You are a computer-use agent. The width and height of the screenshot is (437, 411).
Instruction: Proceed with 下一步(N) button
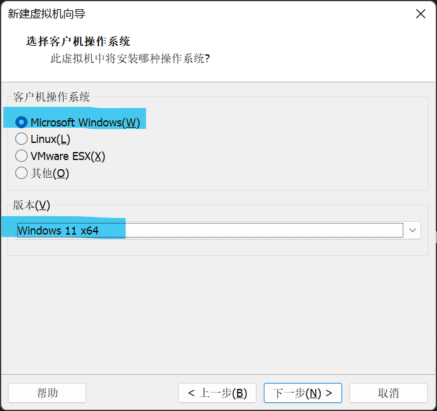tap(303, 393)
